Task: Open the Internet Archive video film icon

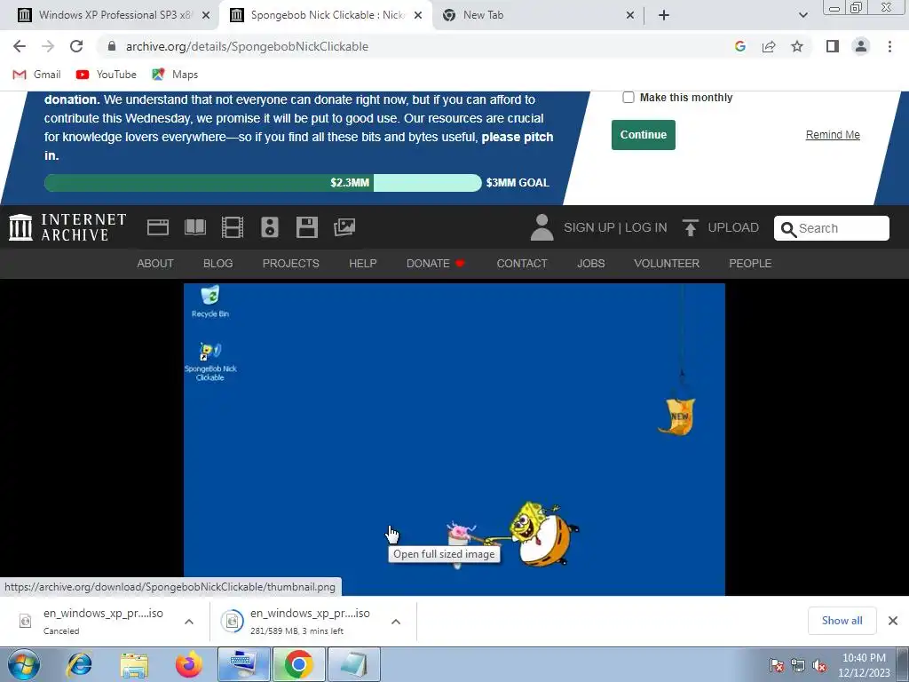Action: pos(233,227)
